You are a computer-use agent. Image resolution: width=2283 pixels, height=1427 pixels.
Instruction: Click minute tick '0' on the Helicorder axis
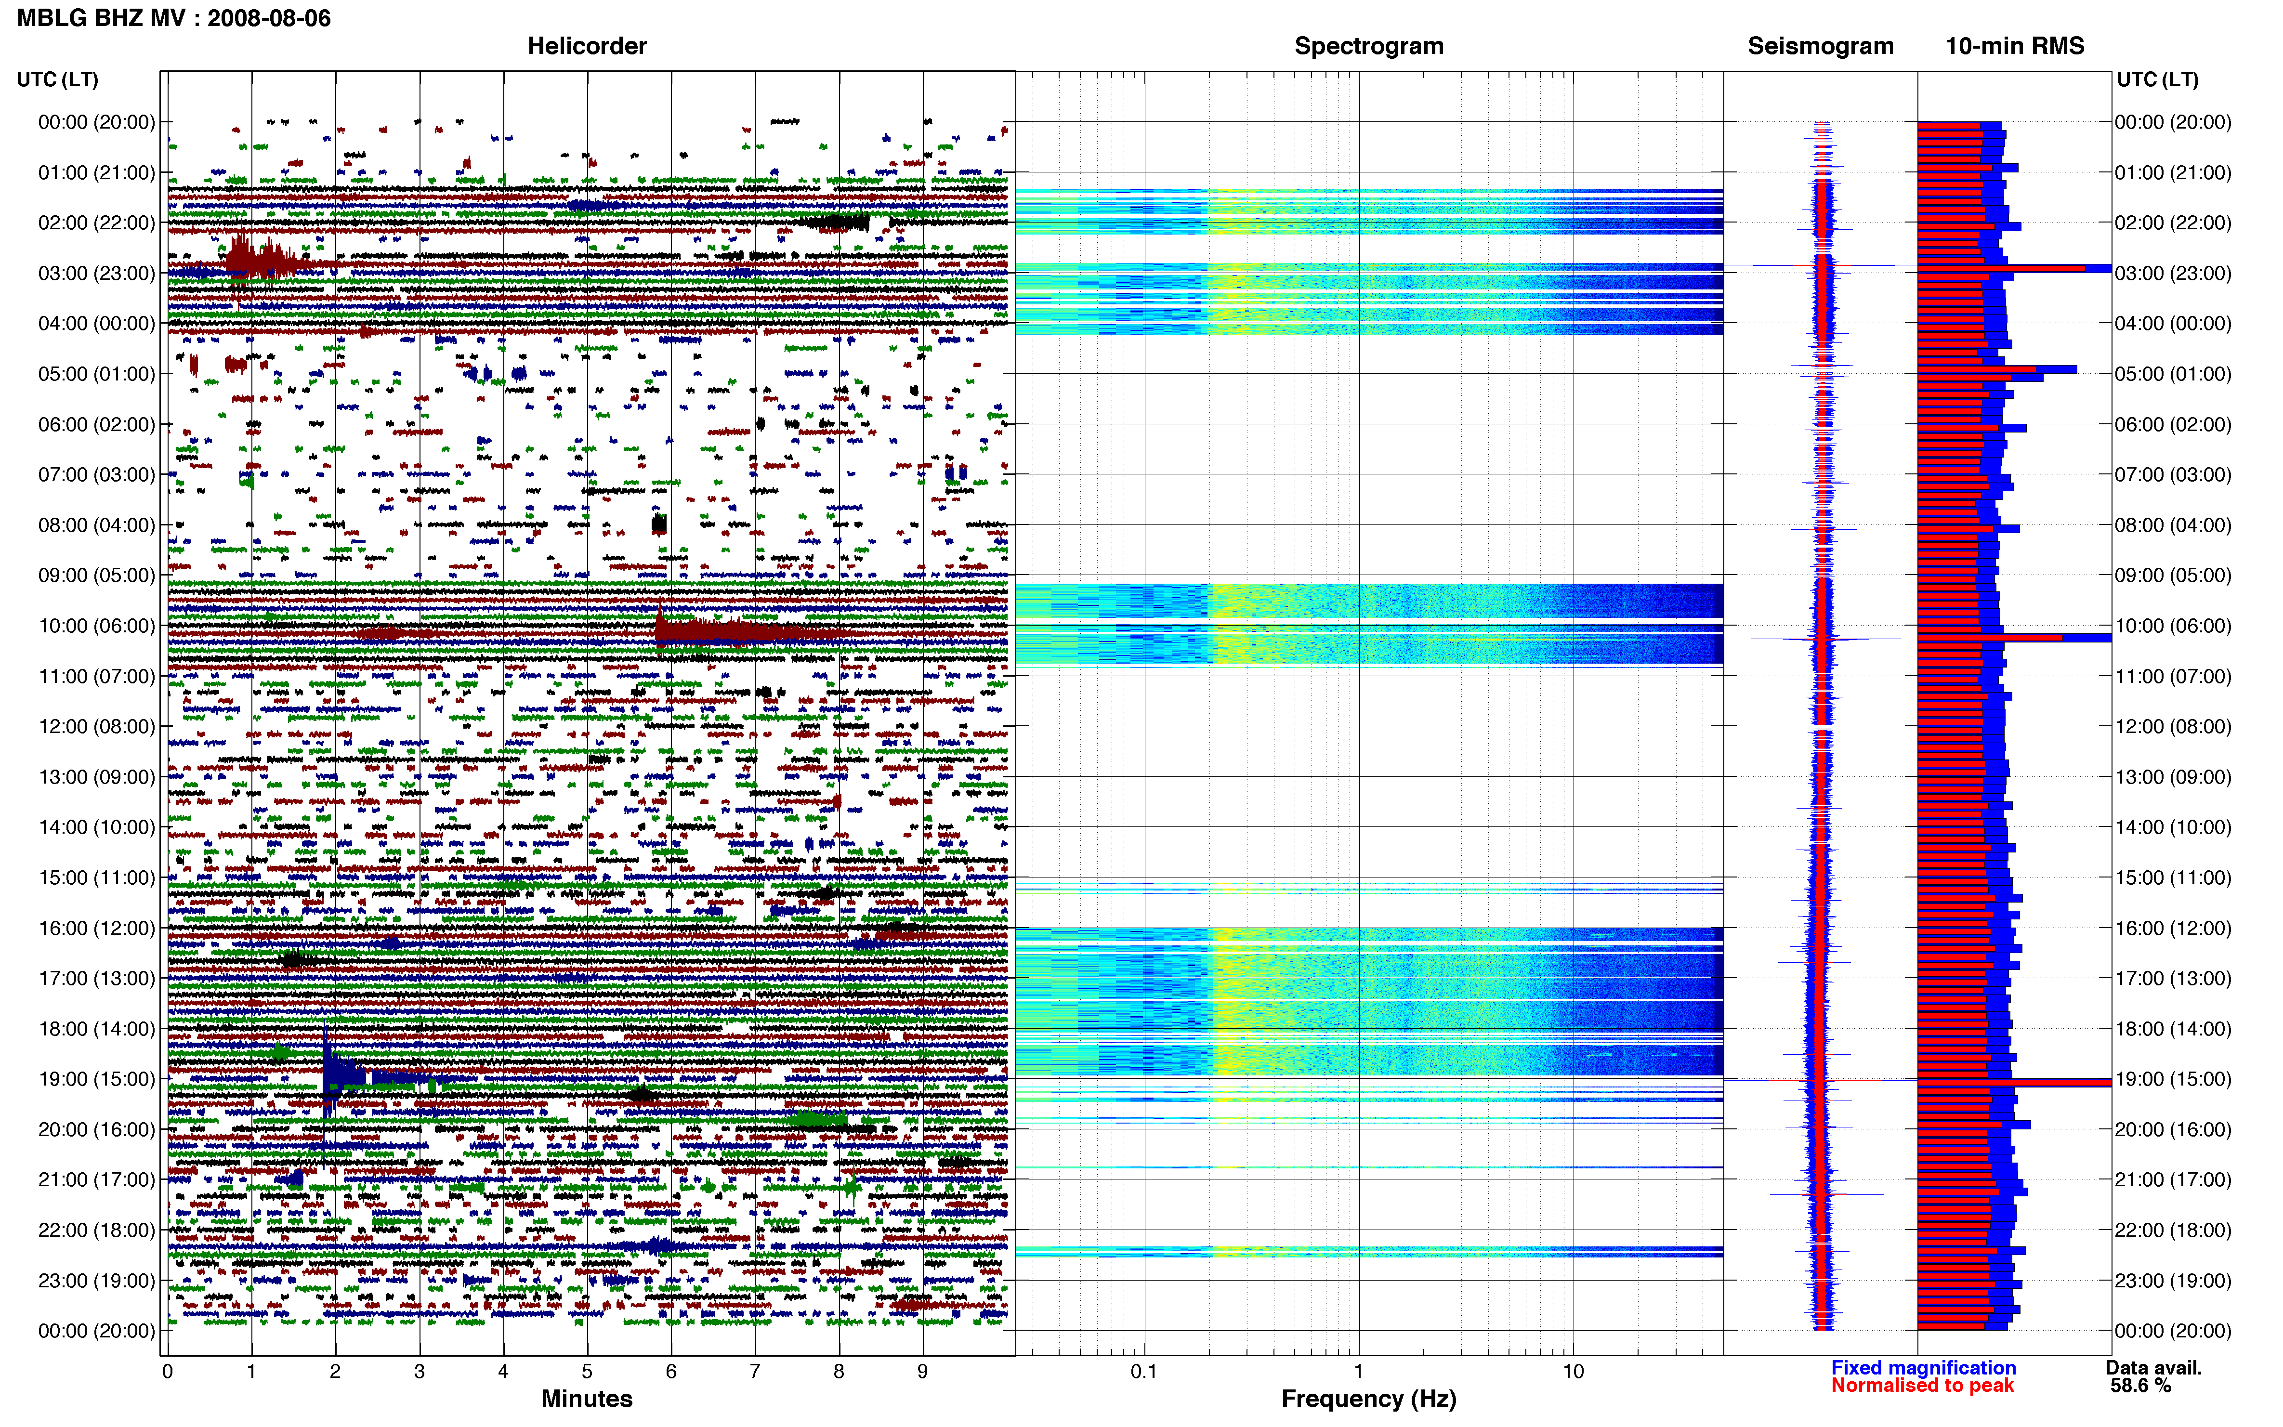click(x=167, y=1371)
